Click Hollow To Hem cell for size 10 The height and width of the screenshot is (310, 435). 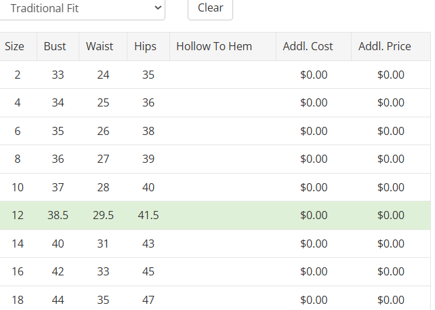(223, 187)
